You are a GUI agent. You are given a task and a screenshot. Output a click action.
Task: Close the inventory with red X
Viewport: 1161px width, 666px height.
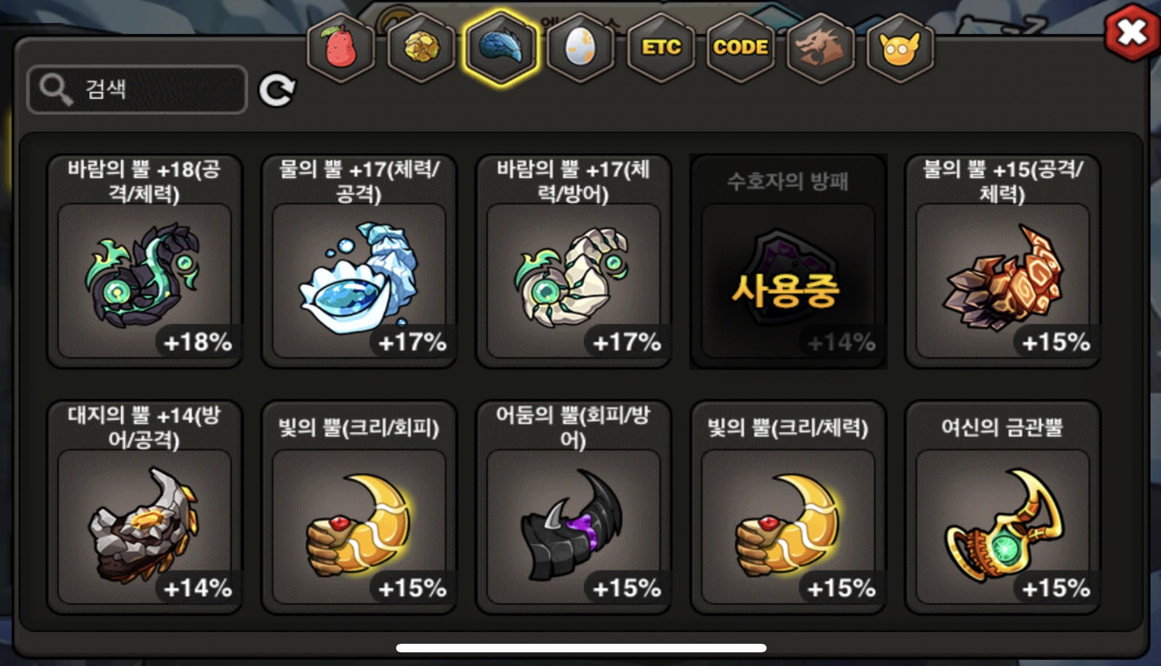1131,32
